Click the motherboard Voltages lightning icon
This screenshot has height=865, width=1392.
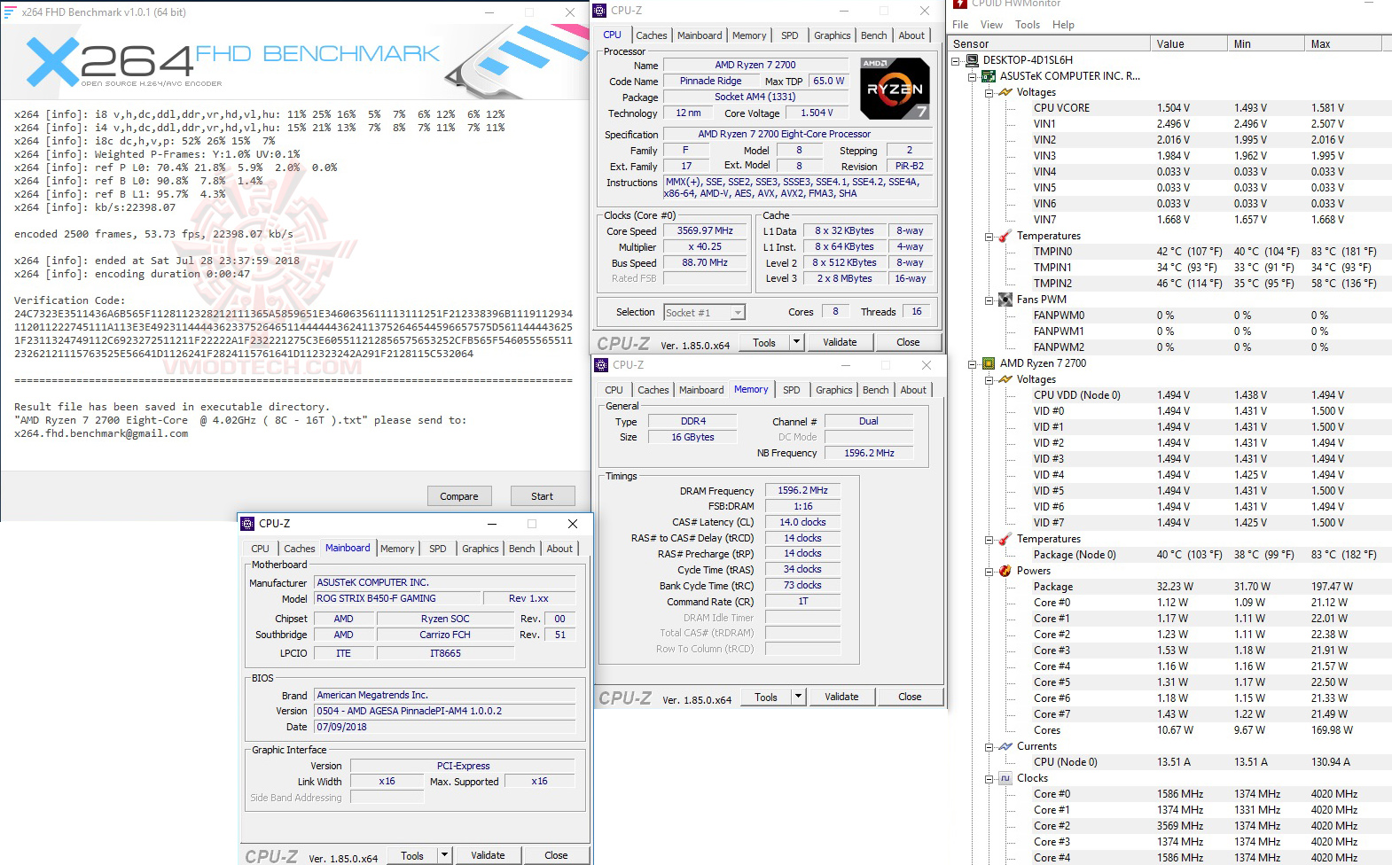(x=1005, y=92)
